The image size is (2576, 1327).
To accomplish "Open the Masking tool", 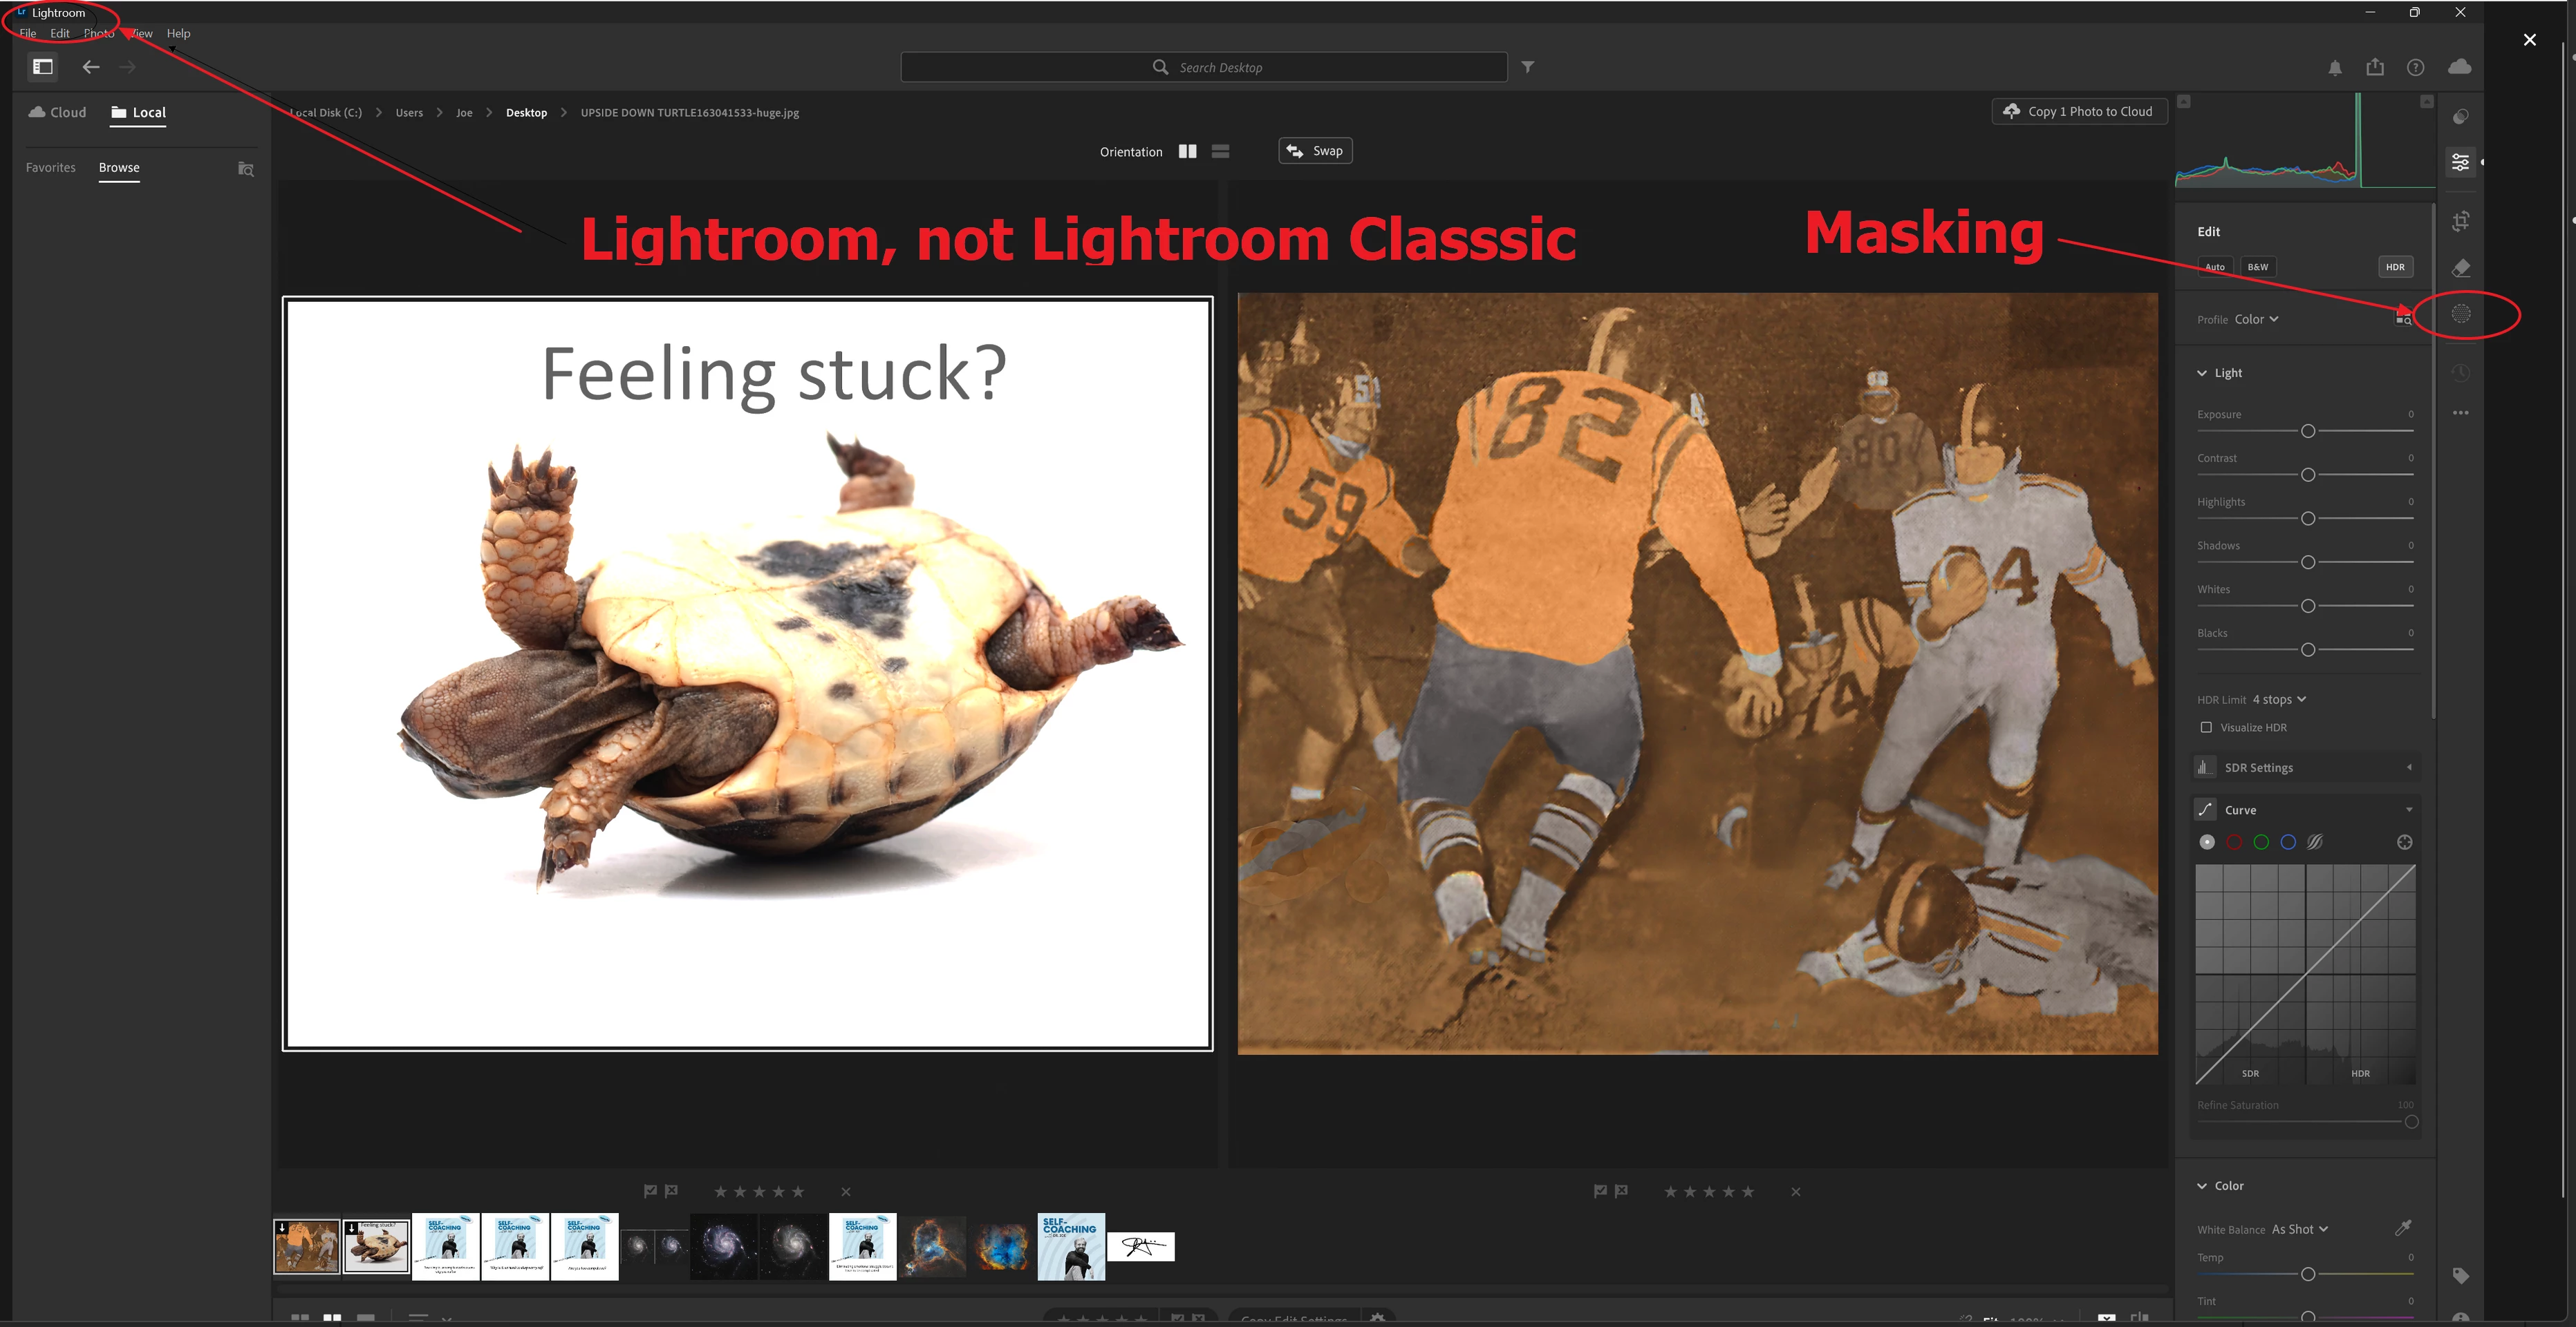I will (x=2461, y=314).
